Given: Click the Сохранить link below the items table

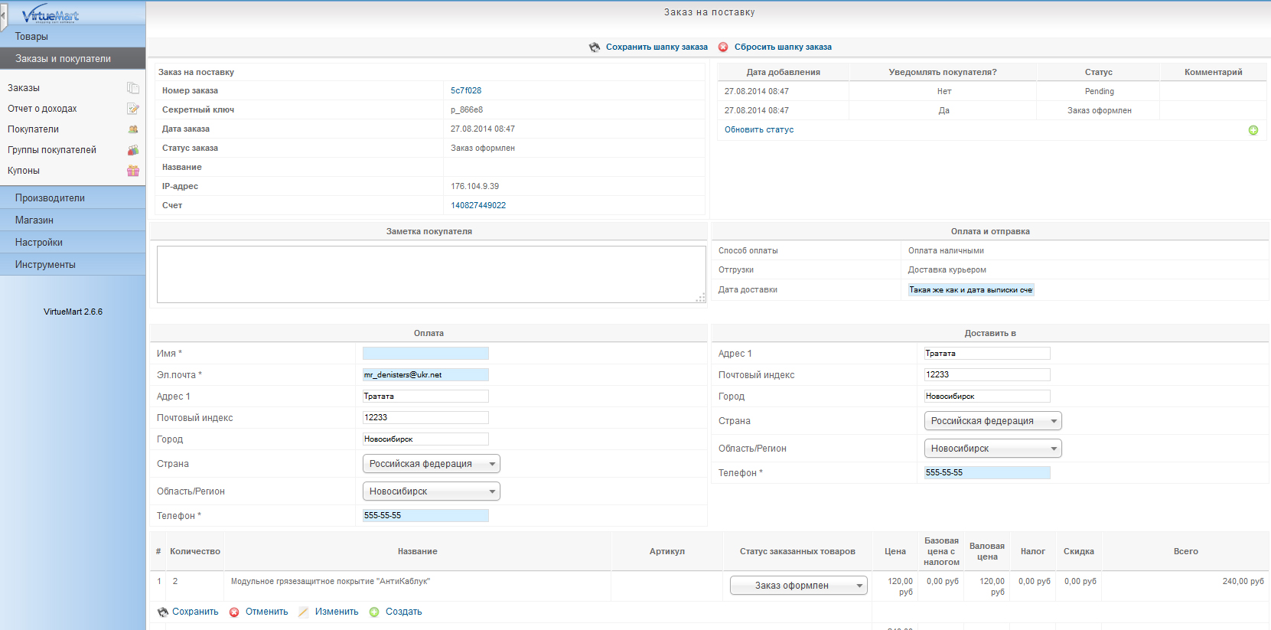Looking at the screenshot, I should coord(195,612).
